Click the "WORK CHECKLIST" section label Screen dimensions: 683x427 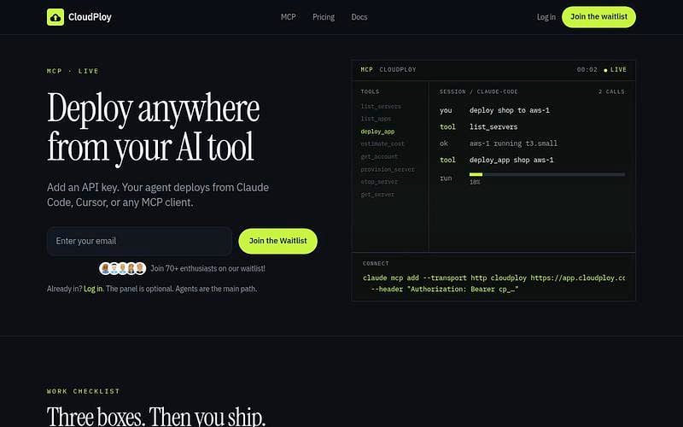(84, 391)
